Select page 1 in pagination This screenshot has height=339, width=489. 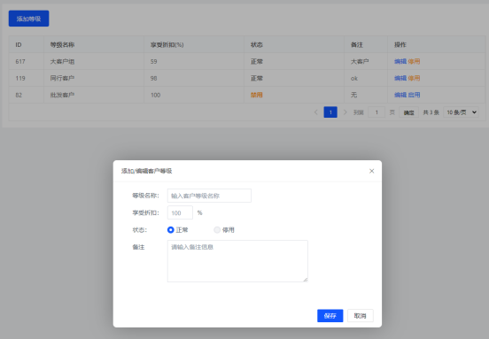point(330,112)
